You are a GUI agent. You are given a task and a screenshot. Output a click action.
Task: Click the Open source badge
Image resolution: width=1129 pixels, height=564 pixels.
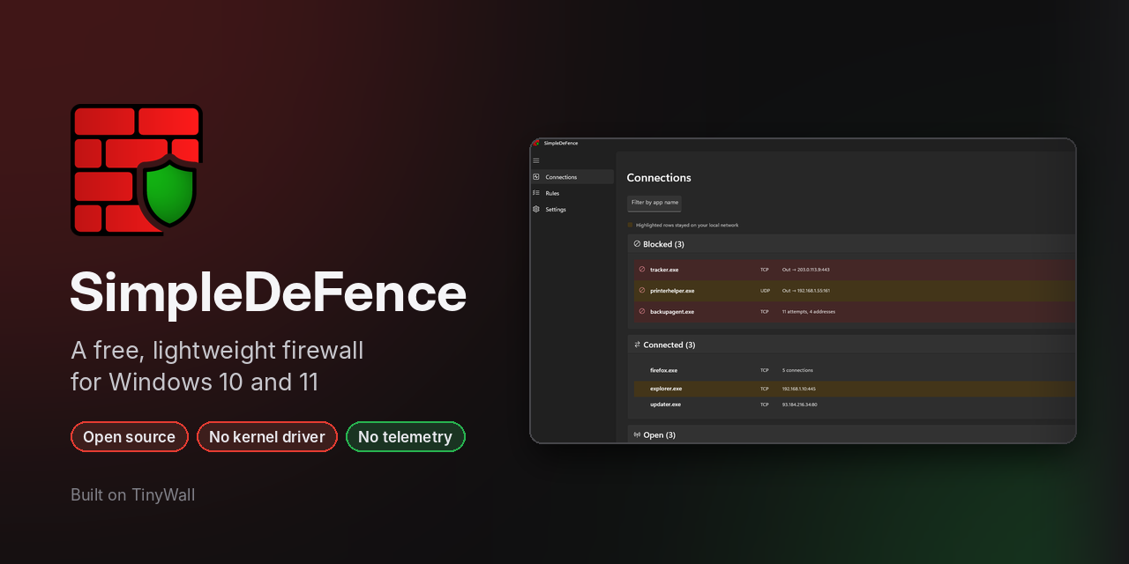(130, 436)
